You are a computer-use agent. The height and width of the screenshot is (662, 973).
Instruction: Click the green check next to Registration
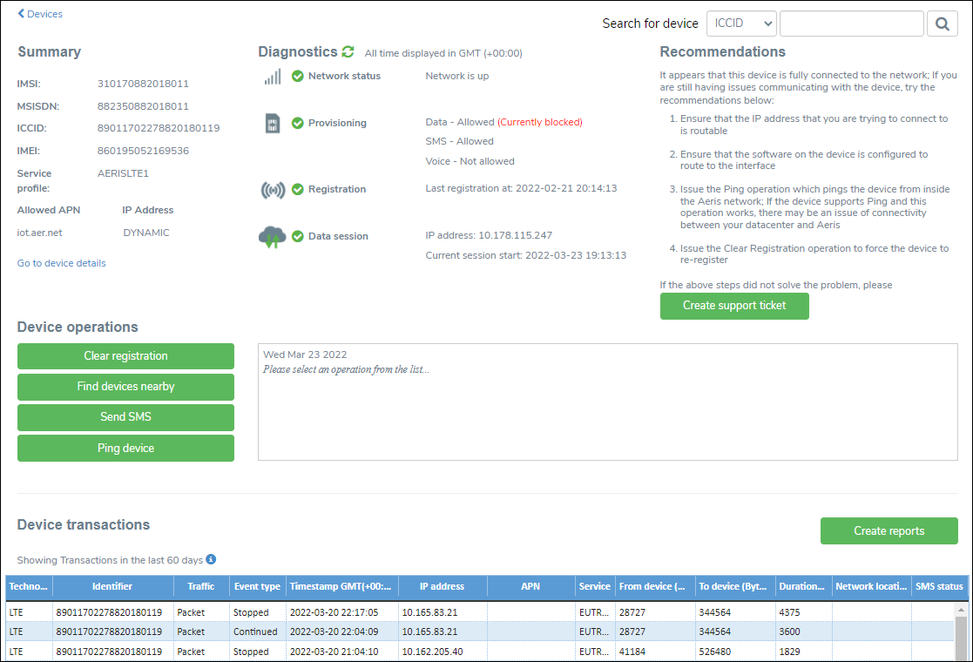click(298, 189)
